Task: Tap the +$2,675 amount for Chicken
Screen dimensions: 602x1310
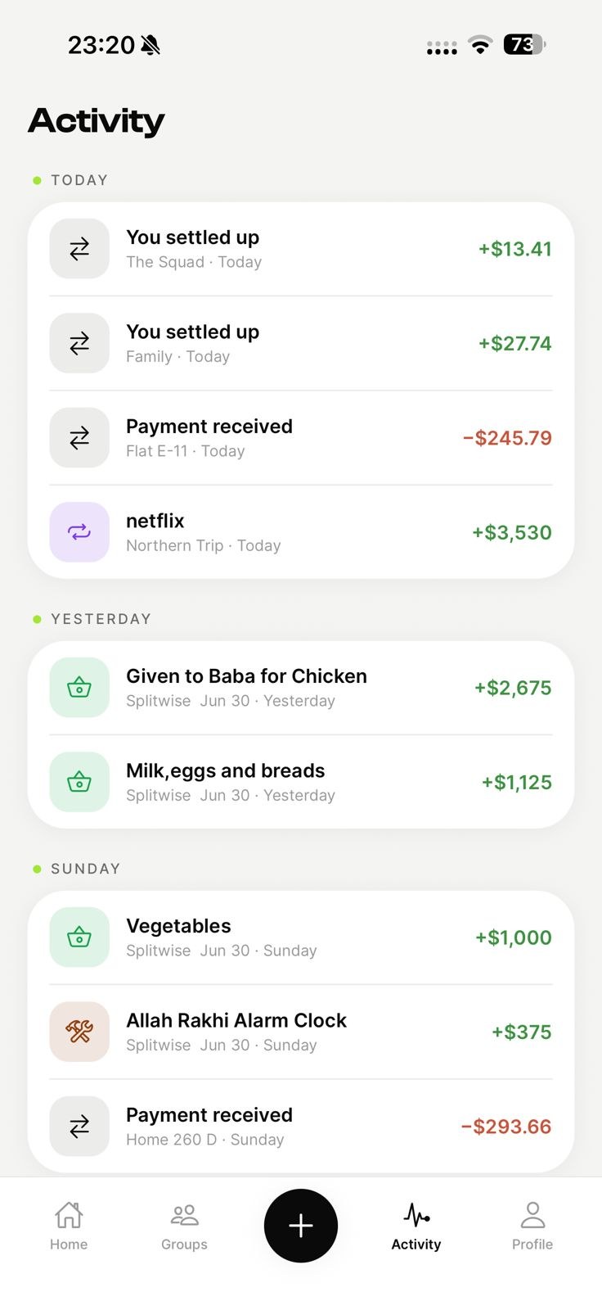Action: coord(513,688)
